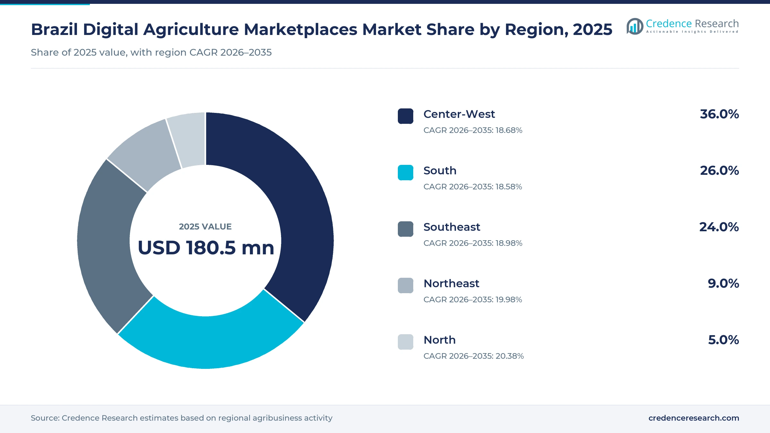
Task: Click the Center-West dark navy legend swatch
Action: click(406, 116)
